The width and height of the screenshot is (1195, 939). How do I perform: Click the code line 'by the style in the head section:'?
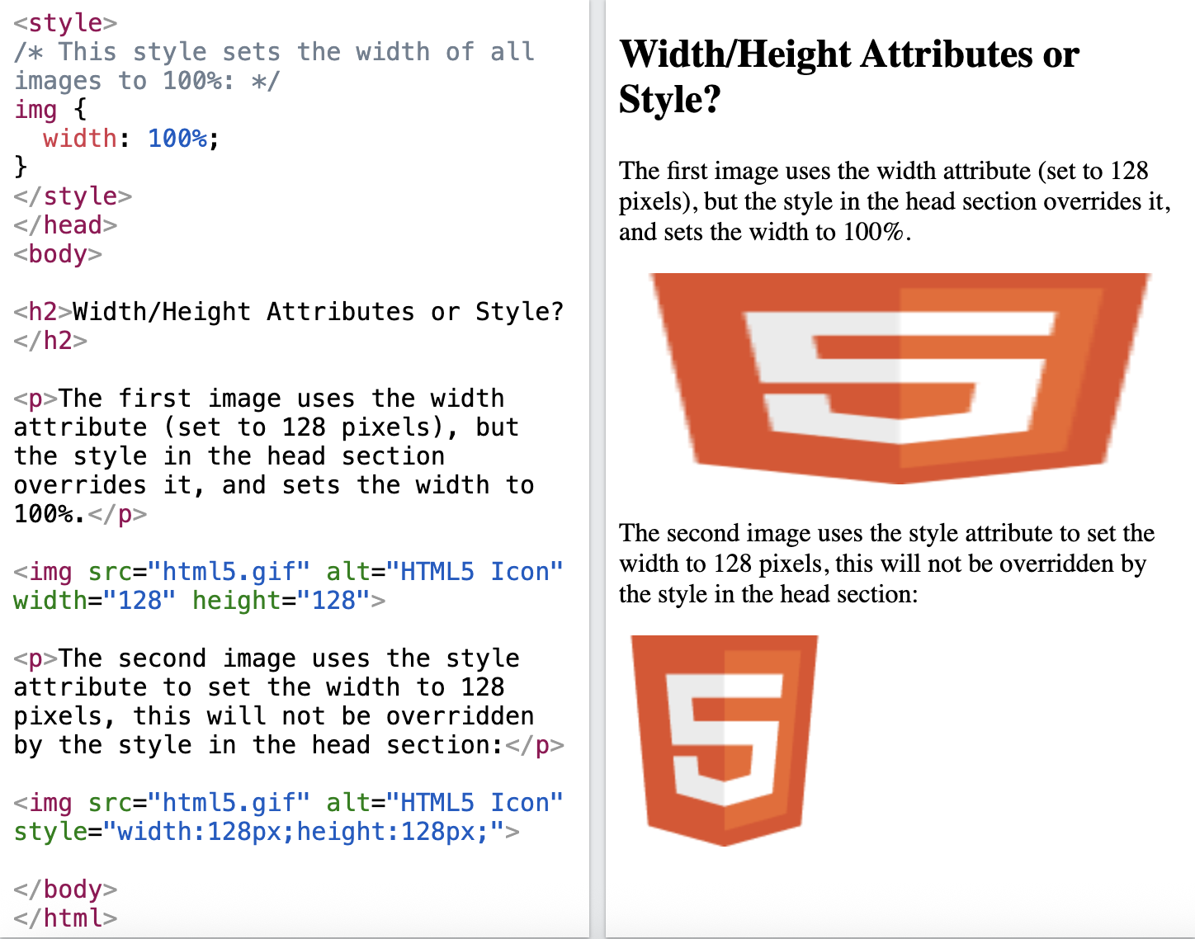point(289,745)
